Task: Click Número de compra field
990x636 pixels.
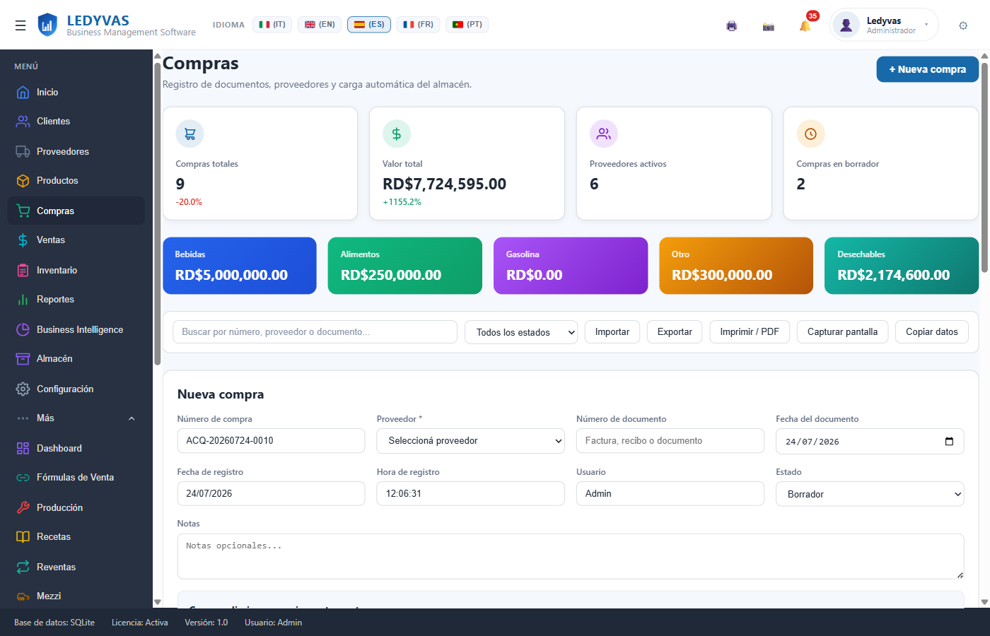Action: pyautogui.click(x=271, y=440)
